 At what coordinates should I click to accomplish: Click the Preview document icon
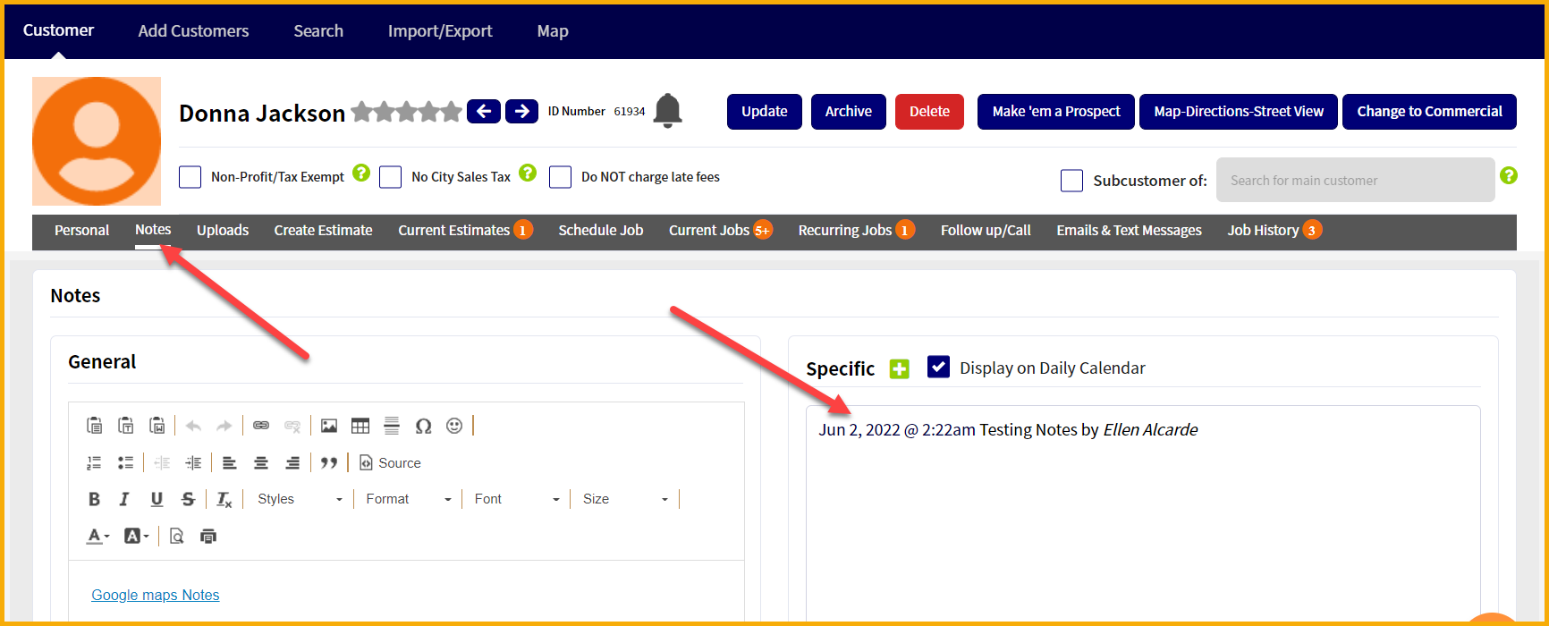pyautogui.click(x=177, y=536)
